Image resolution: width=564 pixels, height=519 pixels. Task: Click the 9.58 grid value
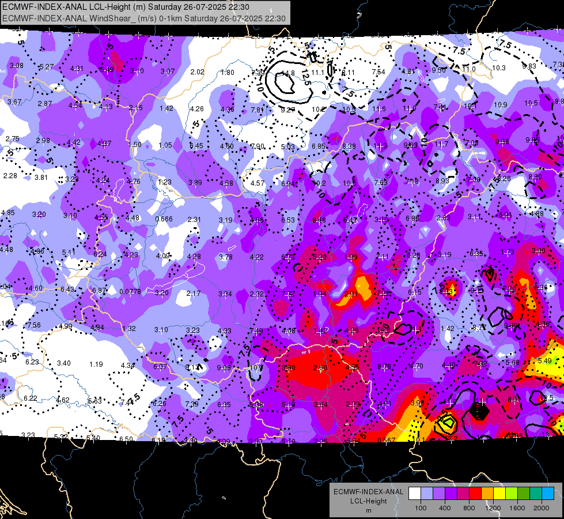tap(502, 141)
